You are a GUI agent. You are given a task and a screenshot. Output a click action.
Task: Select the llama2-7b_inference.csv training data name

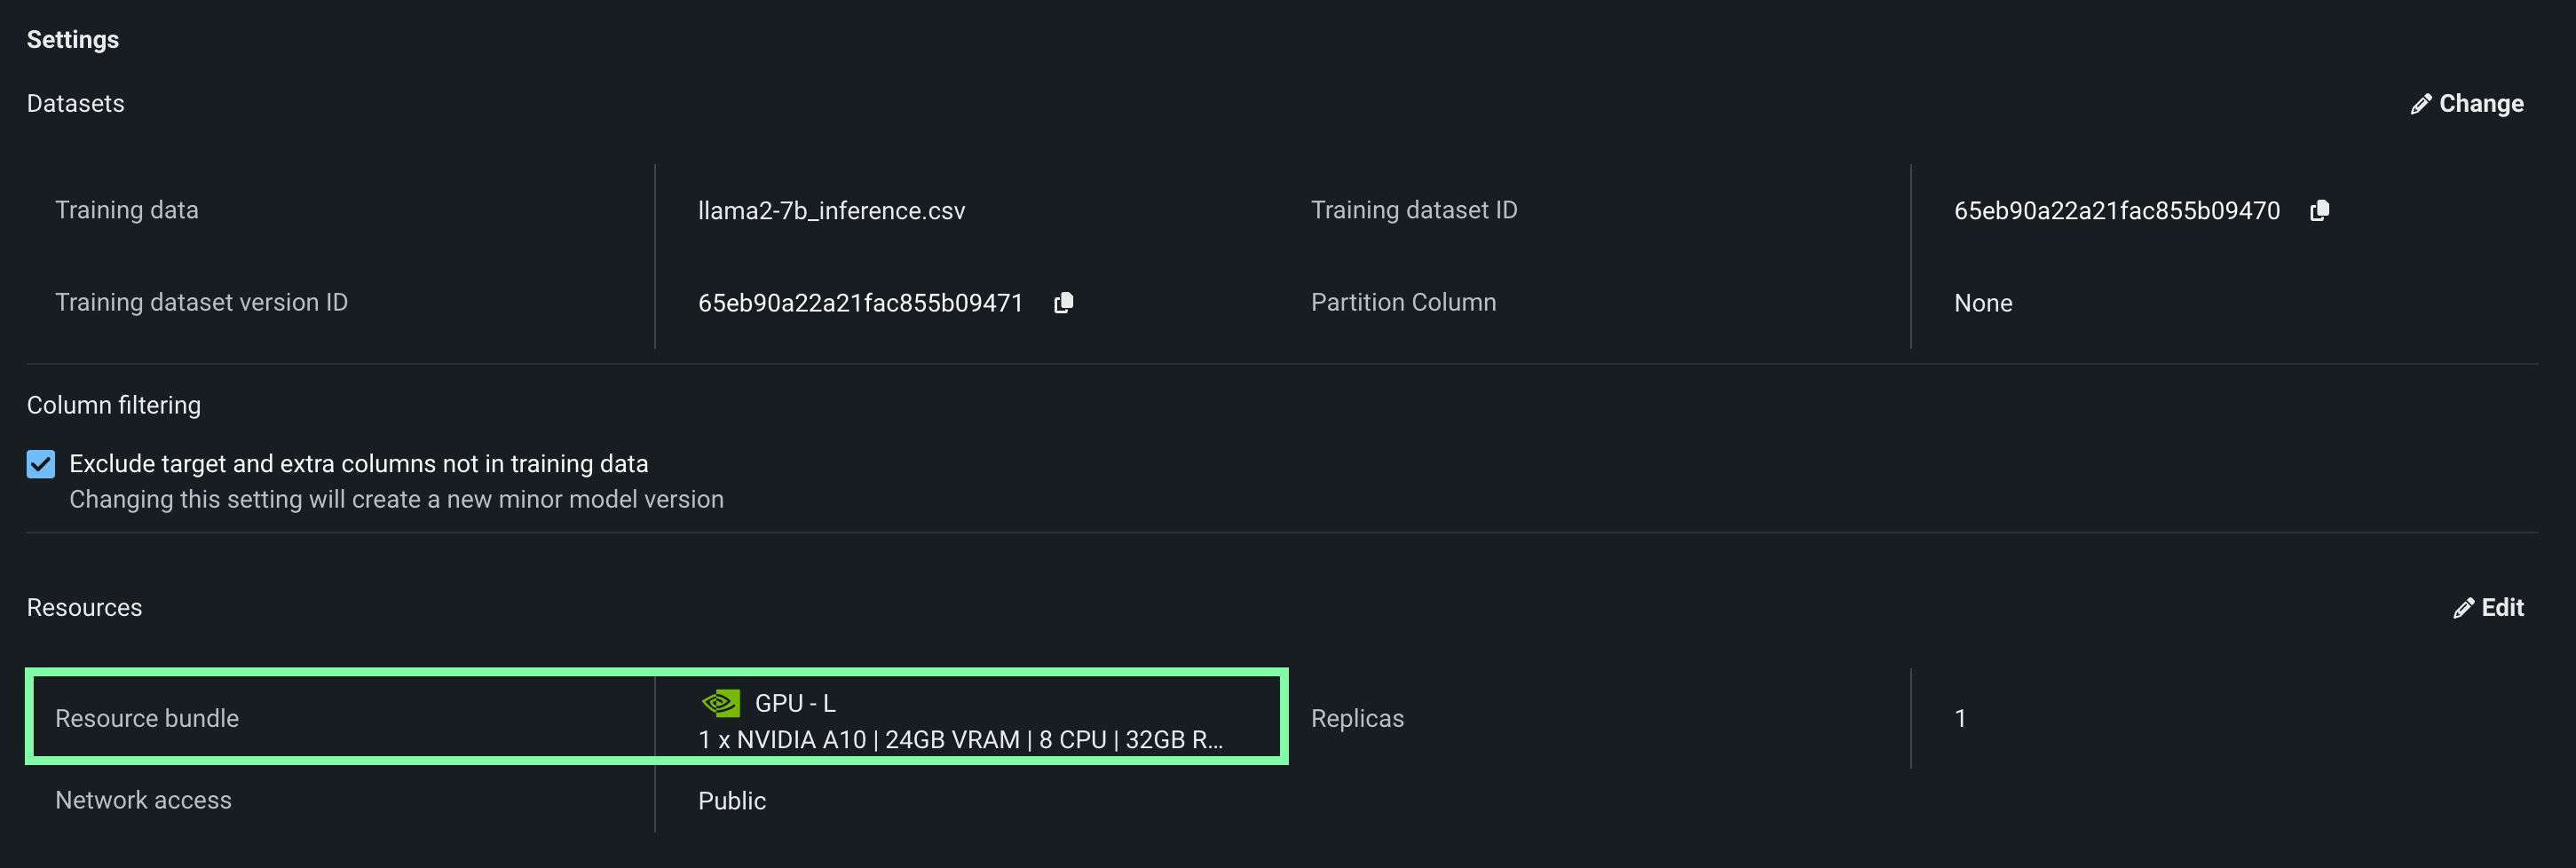click(x=831, y=211)
